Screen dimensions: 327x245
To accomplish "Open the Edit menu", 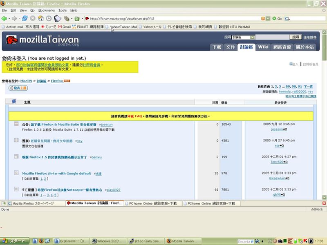I will (x=13, y=10).
